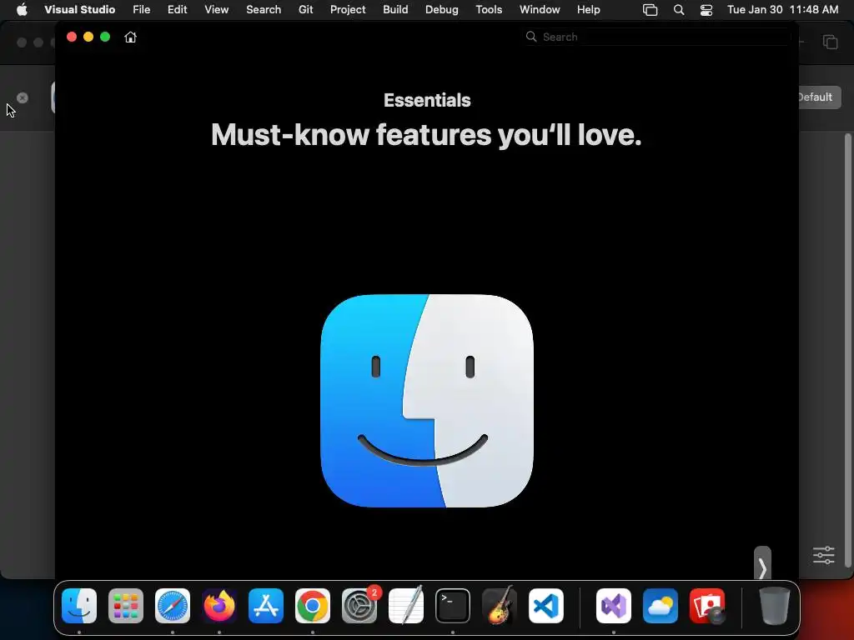Click the 'Must-know features you'll love.' headline
Screen dimensions: 854x640
(x=426, y=134)
